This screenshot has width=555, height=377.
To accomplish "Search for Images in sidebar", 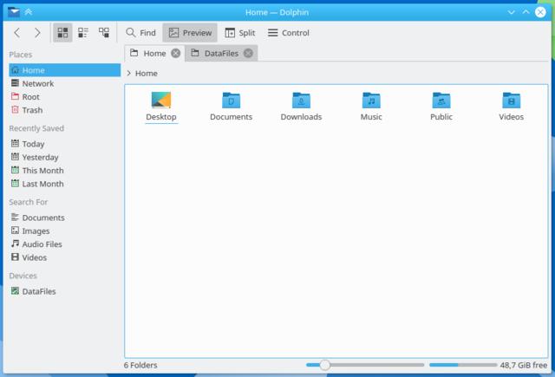I will (x=65, y=231).
